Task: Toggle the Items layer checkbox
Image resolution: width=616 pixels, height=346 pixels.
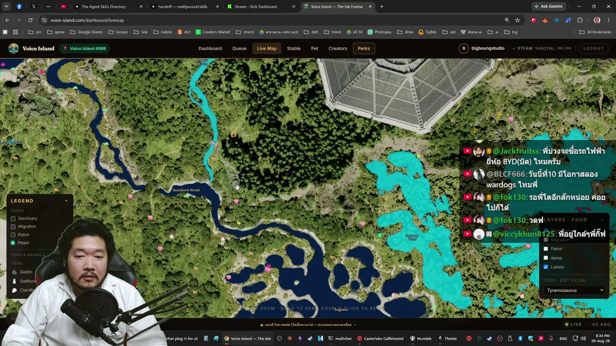Action: (x=546, y=258)
